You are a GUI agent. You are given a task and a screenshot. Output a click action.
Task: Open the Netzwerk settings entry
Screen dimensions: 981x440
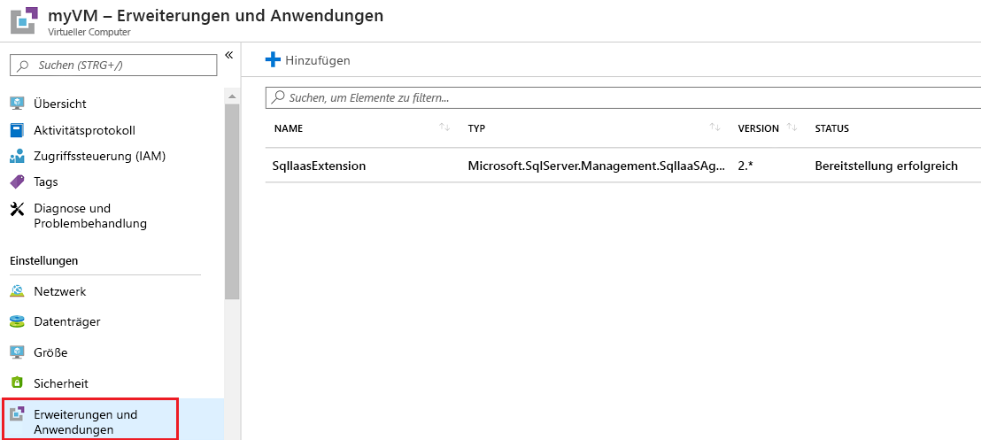60,291
